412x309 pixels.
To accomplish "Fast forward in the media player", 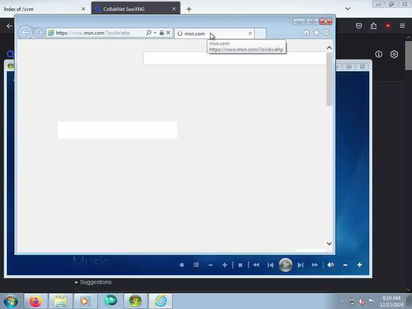I will [x=315, y=265].
